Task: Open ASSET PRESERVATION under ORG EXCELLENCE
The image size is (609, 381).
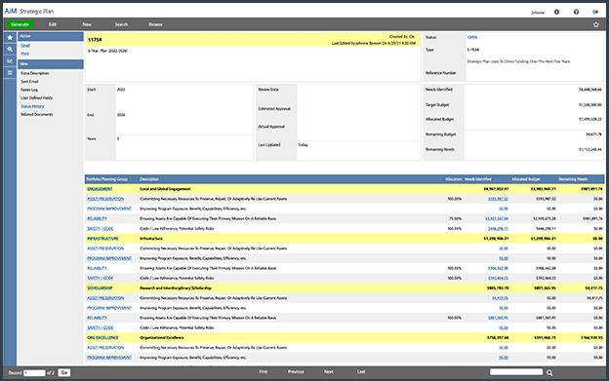Action: [x=105, y=348]
